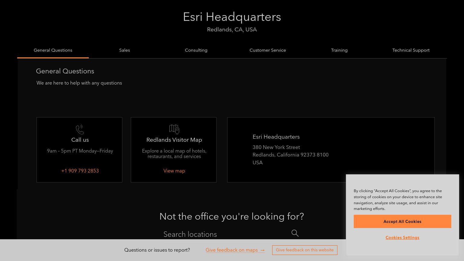
Task: Click the Redlands Visitor Map card heading
Action: pos(174,140)
